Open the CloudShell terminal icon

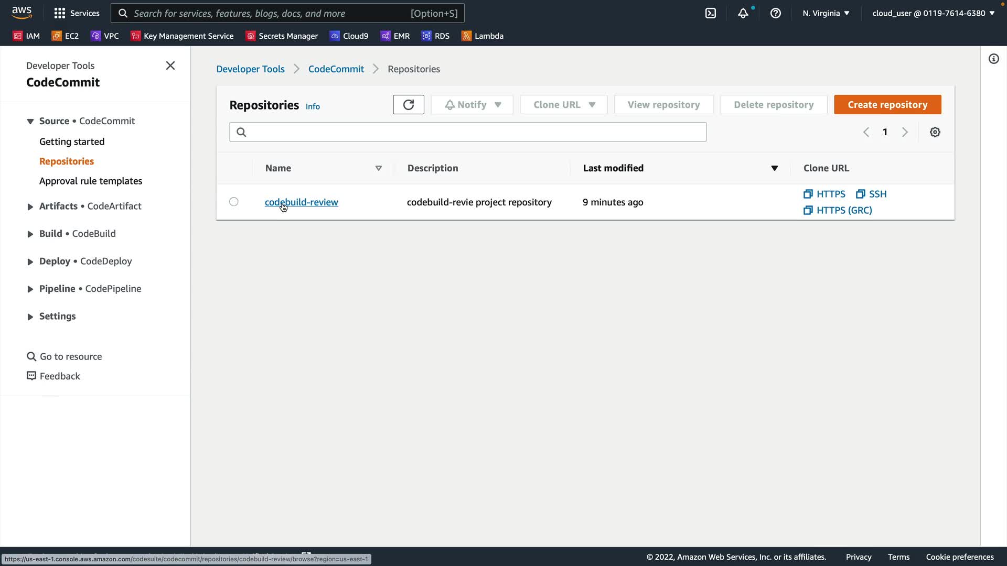pos(711,13)
